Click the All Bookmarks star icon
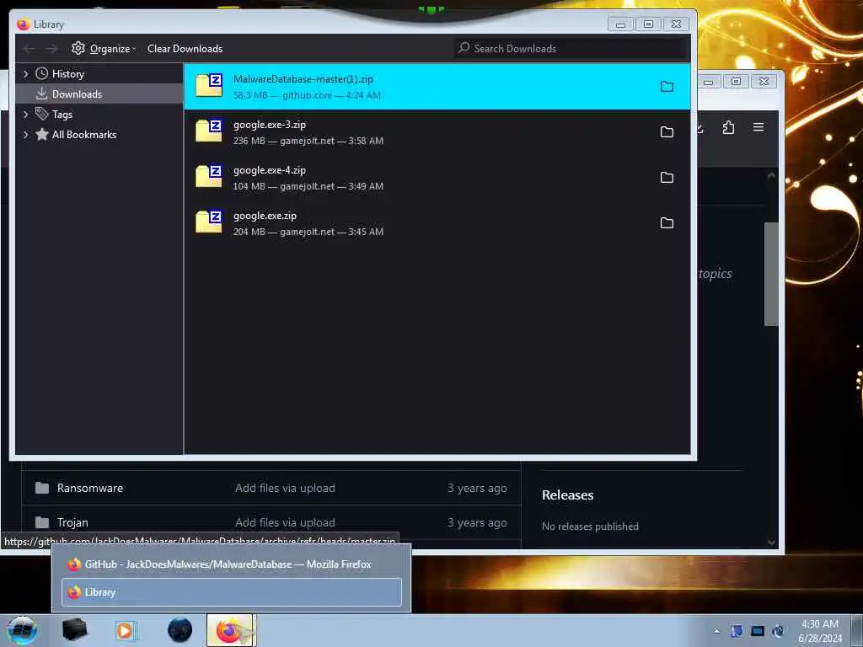This screenshot has width=863, height=647. pyautogui.click(x=42, y=134)
